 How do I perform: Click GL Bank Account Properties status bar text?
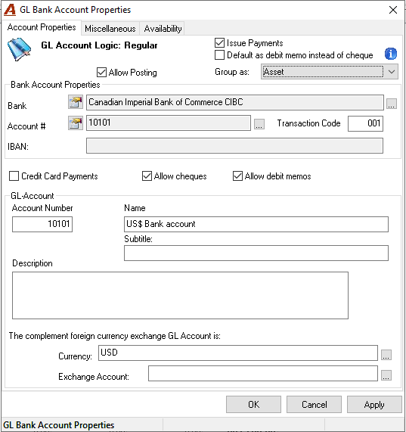point(59,425)
